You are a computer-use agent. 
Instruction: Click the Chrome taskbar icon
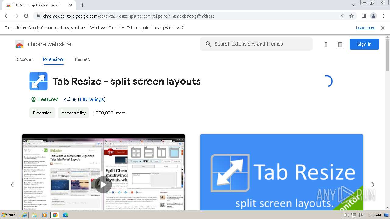pyautogui.click(x=55, y=215)
